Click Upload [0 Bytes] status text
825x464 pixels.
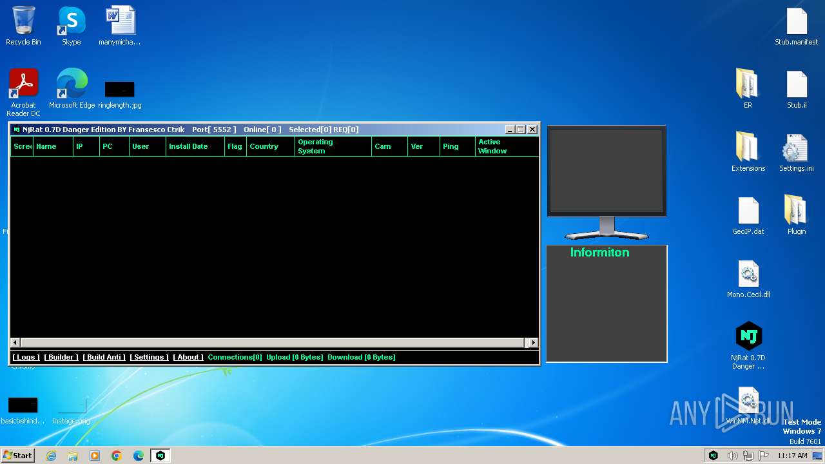point(295,357)
